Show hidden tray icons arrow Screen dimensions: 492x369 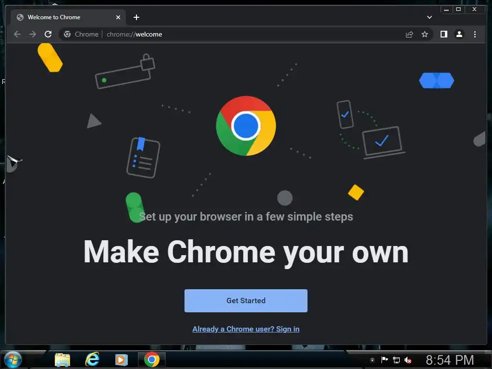(x=372, y=360)
